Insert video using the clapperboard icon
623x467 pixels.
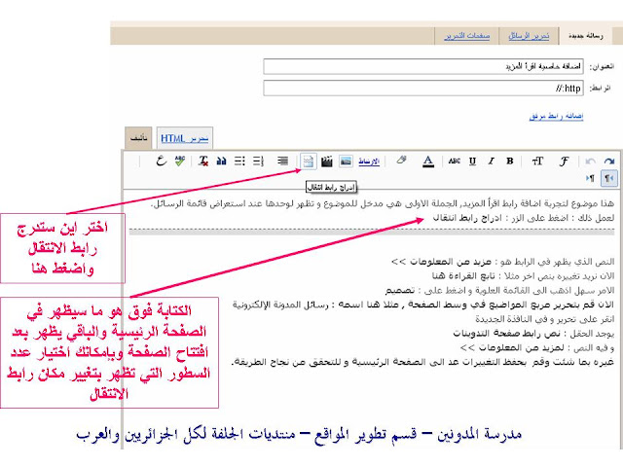point(327,162)
